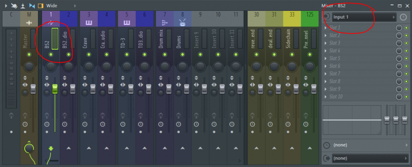Mute Insert 9 track green LED

click(200, 55)
